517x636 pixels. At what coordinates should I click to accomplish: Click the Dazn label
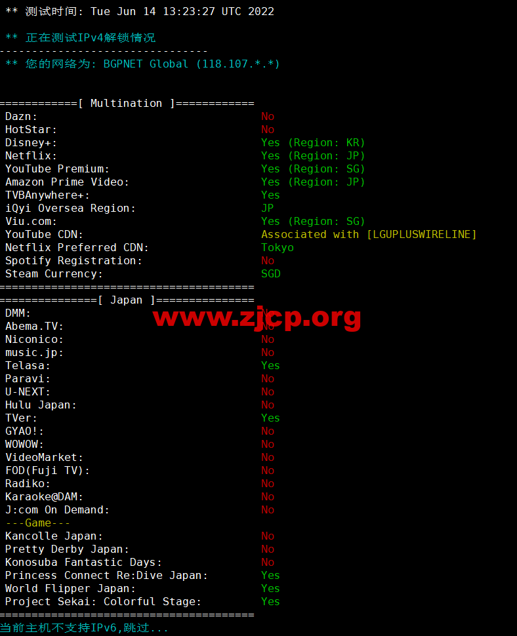[21, 117]
